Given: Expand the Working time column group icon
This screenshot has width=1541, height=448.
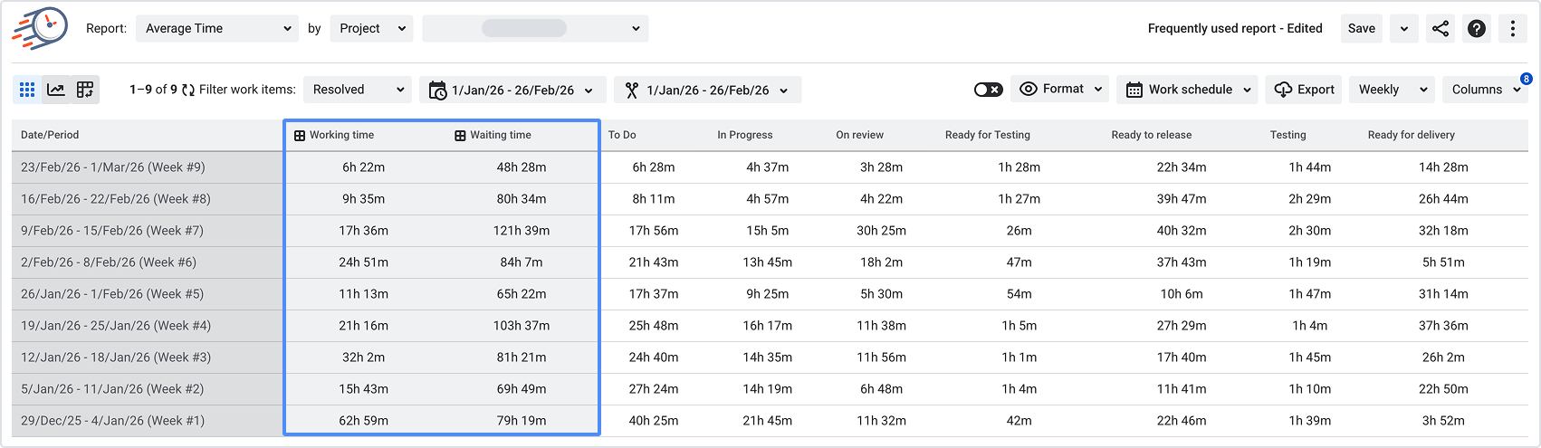Looking at the screenshot, I should pos(300,136).
